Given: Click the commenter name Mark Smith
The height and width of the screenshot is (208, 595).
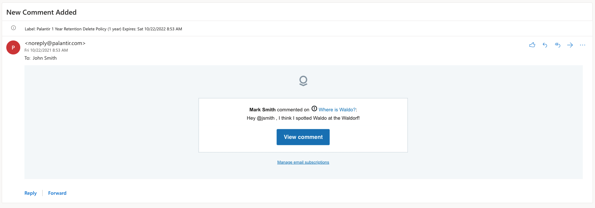Looking at the screenshot, I should click(262, 110).
